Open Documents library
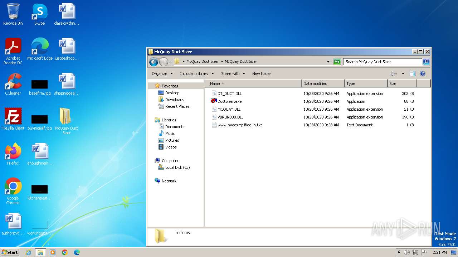The image size is (458, 257). (x=175, y=127)
